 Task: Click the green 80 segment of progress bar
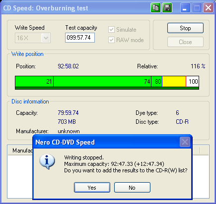pos(157,81)
